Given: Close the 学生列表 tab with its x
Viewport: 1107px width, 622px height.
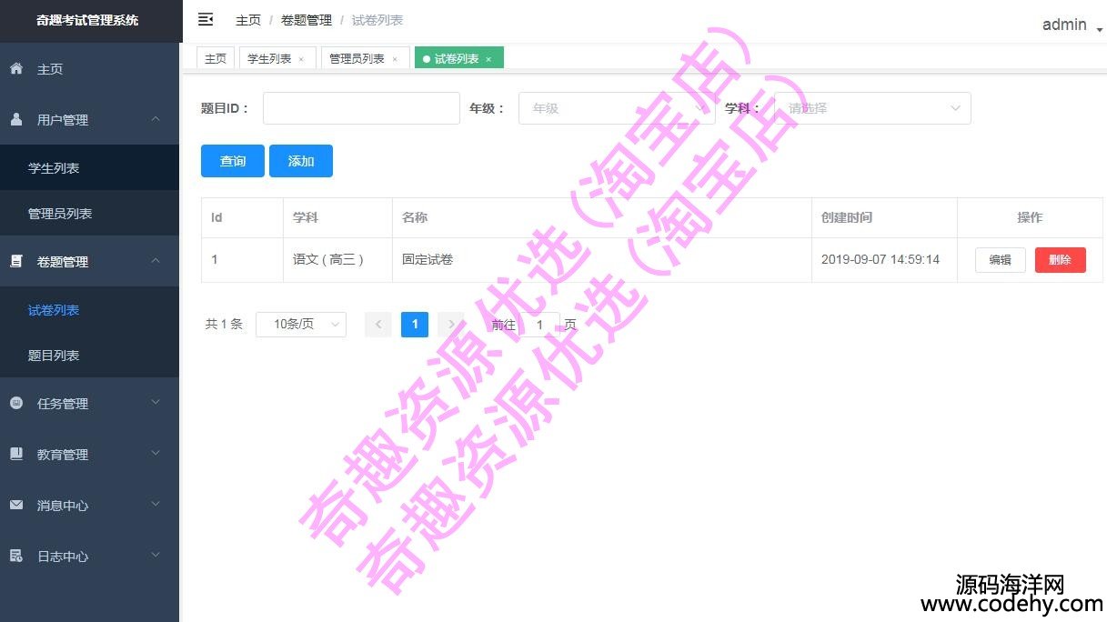Looking at the screenshot, I should [301, 59].
